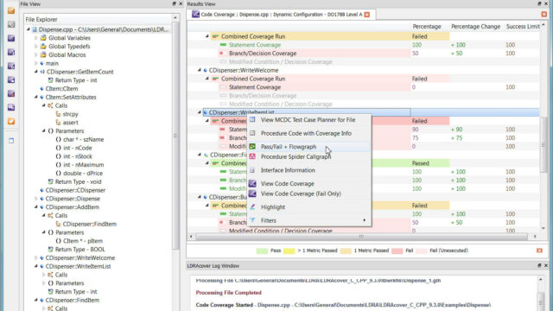Pin the Results View panel
The width and height of the screenshot is (553, 311).
[539, 3]
